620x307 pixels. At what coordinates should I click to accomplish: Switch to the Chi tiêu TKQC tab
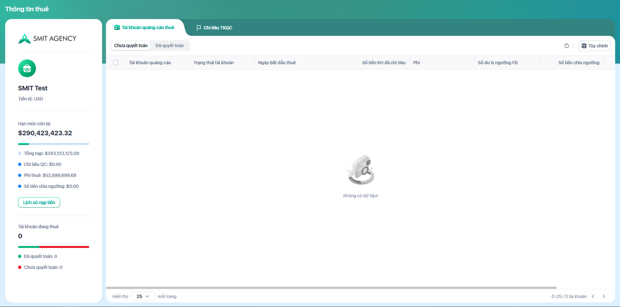(214, 28)
